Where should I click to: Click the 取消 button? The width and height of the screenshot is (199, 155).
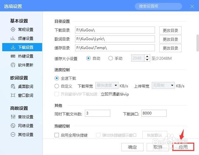point(158,147)
